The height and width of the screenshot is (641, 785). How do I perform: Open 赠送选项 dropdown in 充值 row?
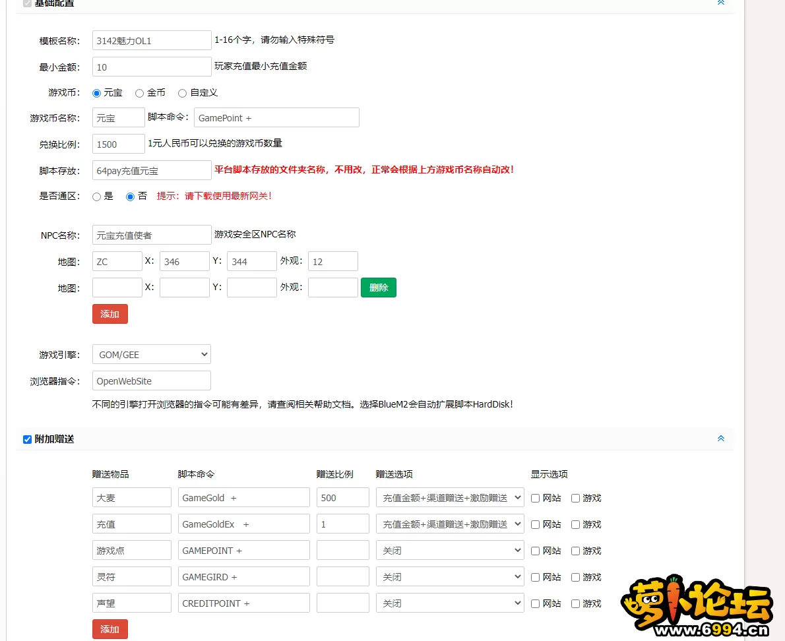point(450,524)
